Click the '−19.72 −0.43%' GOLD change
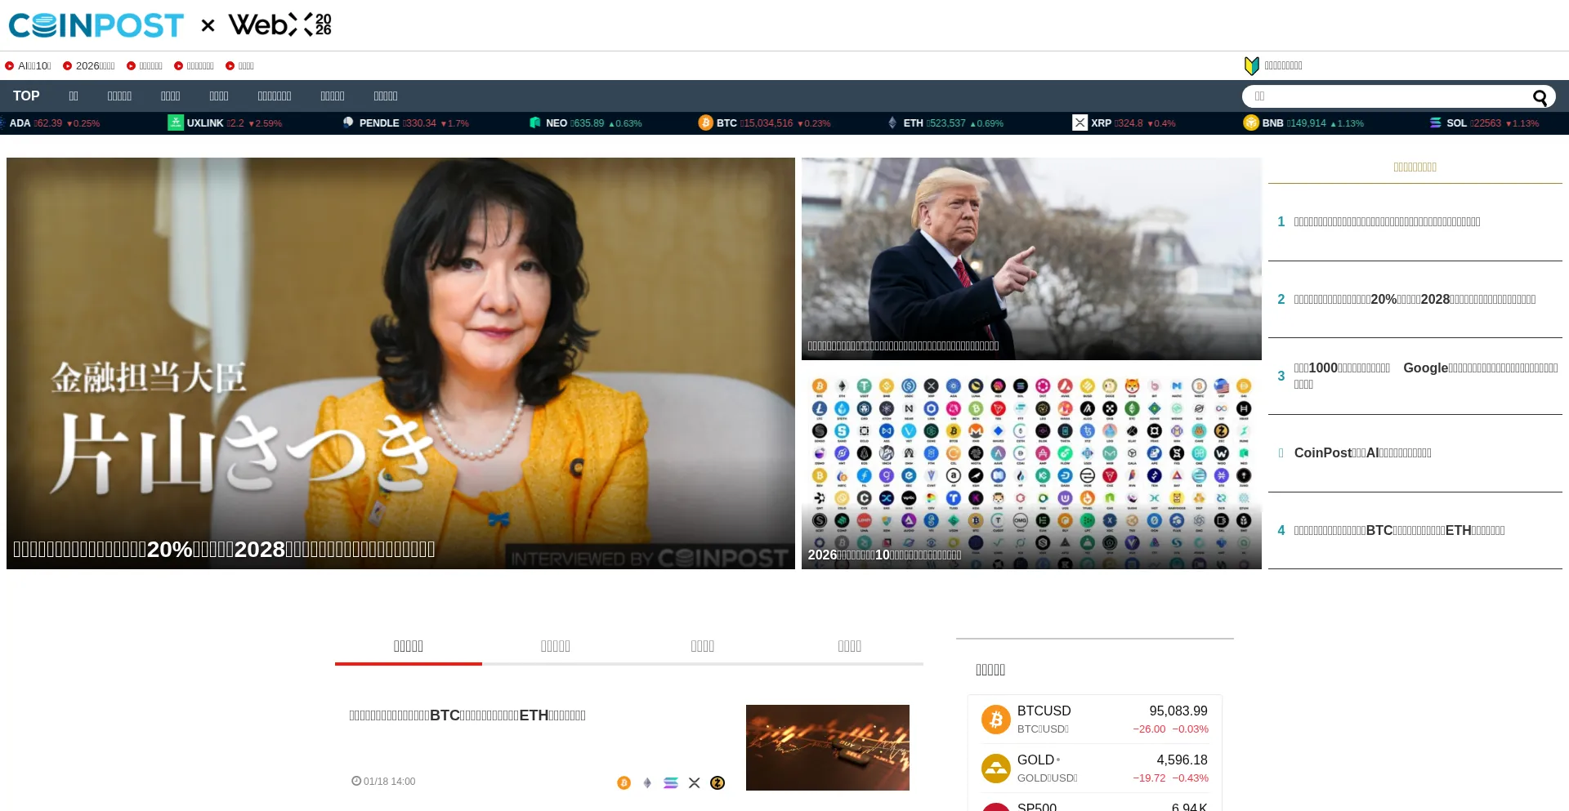The height and width of the screenshot is (811, 1569). click(x=1170, y=778)
